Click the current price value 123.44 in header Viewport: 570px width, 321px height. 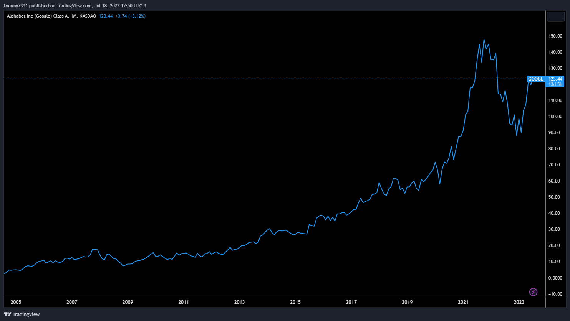tap(106, 16)
